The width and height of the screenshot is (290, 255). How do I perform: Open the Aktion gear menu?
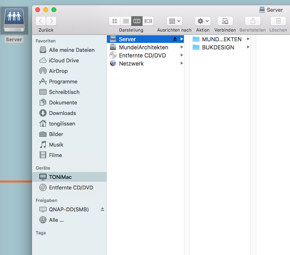click(203, 21)
